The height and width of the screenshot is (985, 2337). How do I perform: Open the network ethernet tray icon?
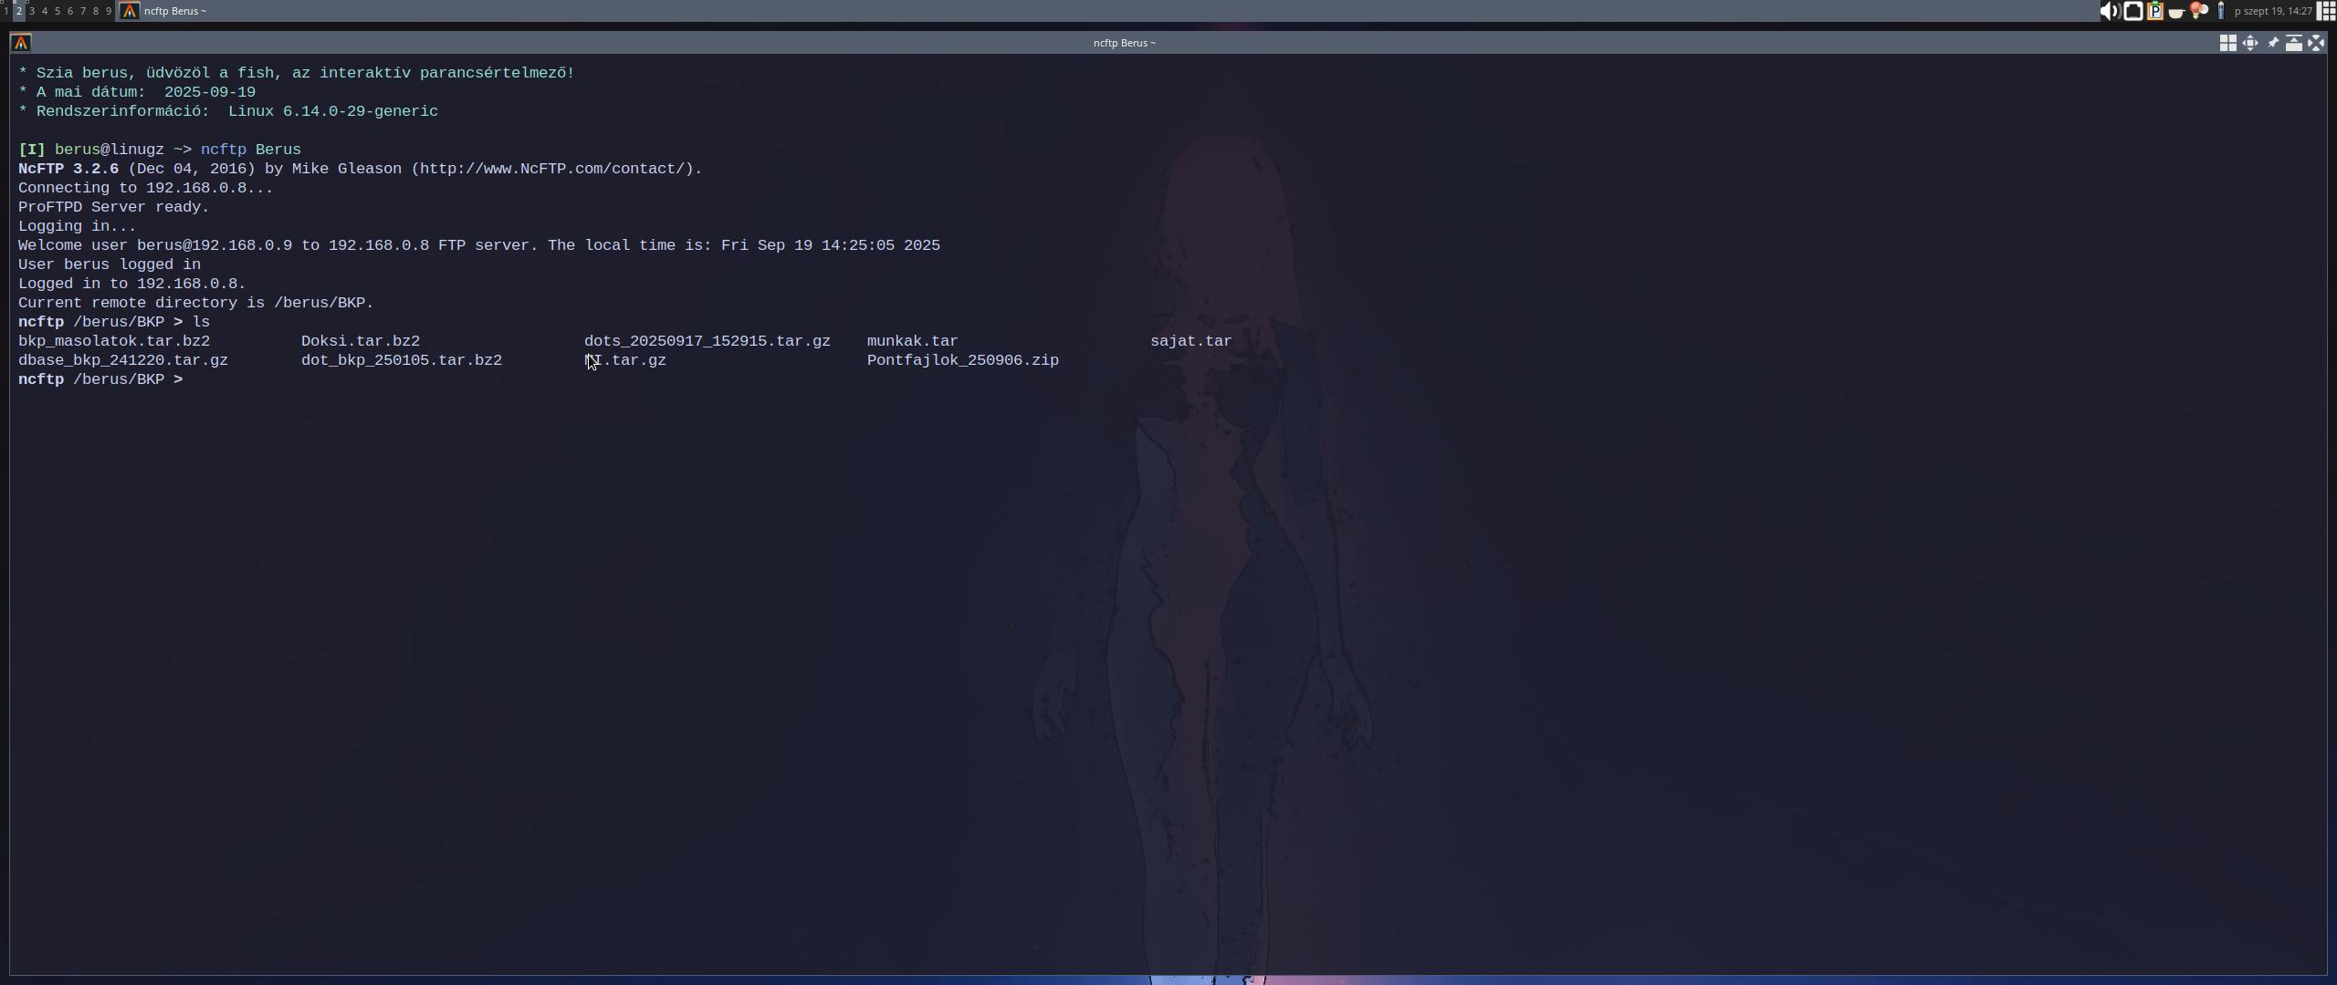pyautogui.click(x=2133, y=11)
